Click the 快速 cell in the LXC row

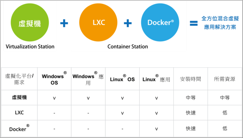191,113
